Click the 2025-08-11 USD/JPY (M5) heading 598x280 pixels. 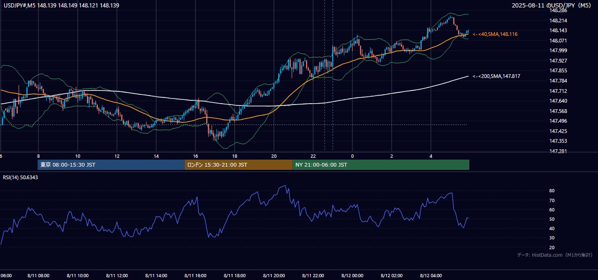(x=552, y=6)
